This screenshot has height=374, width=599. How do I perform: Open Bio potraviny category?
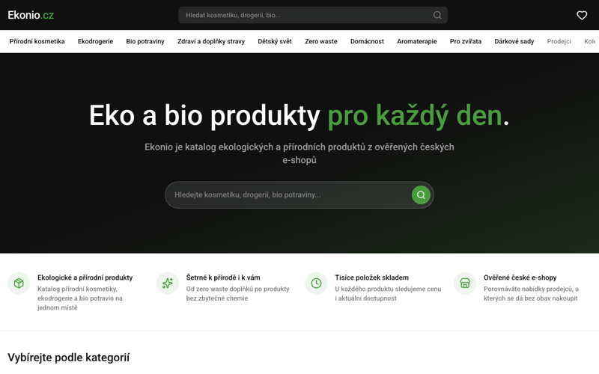(145, 41)
